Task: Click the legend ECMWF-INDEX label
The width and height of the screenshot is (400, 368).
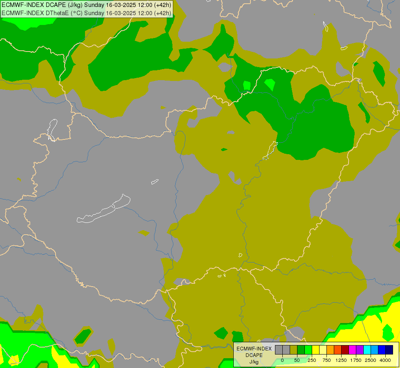Action: (x=254, y=349)
